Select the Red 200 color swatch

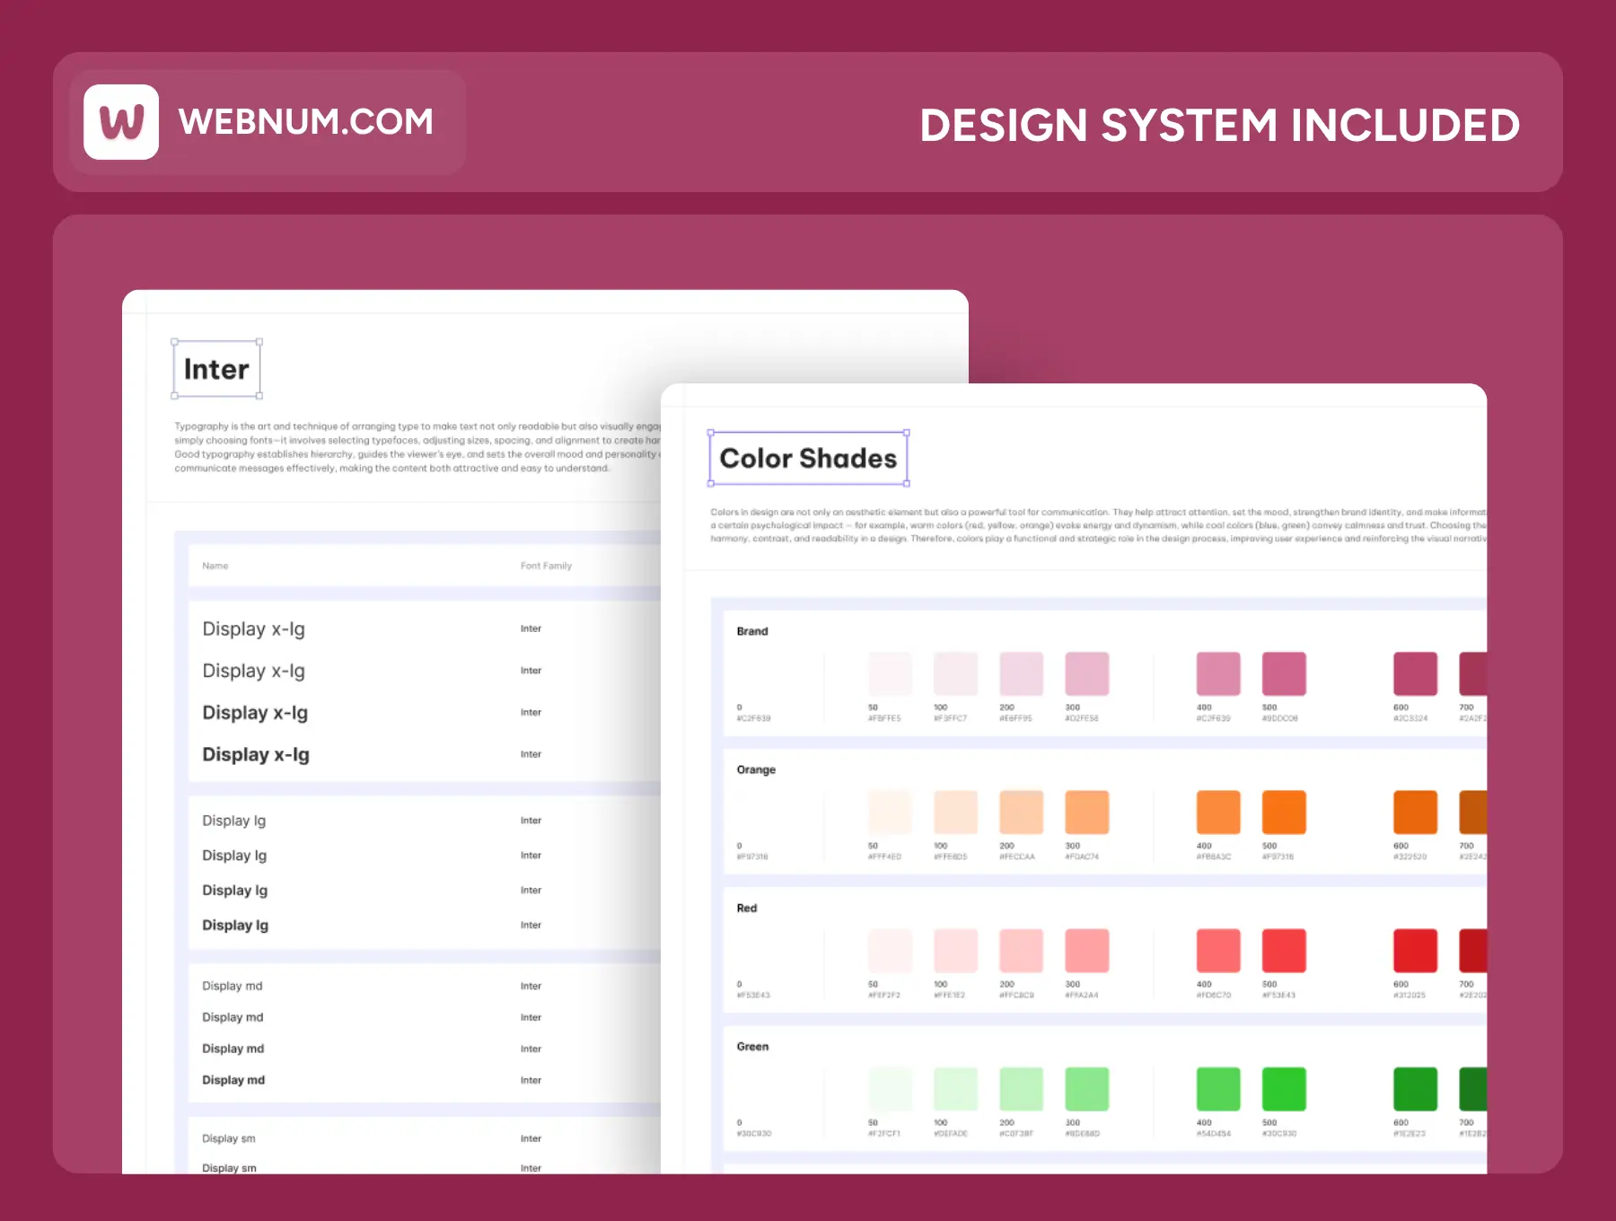point(1021,951)
